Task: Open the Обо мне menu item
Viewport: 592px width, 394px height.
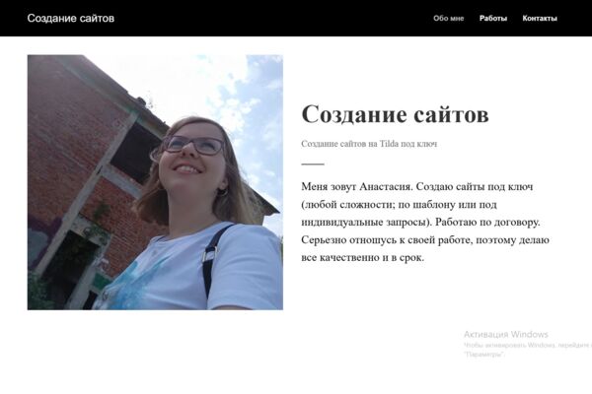Action: [448, 18]
